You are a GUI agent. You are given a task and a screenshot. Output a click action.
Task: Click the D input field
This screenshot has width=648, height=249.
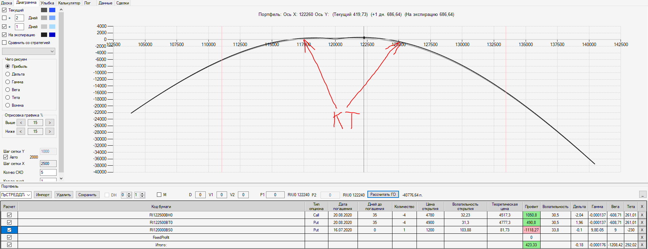click(200, 195)
